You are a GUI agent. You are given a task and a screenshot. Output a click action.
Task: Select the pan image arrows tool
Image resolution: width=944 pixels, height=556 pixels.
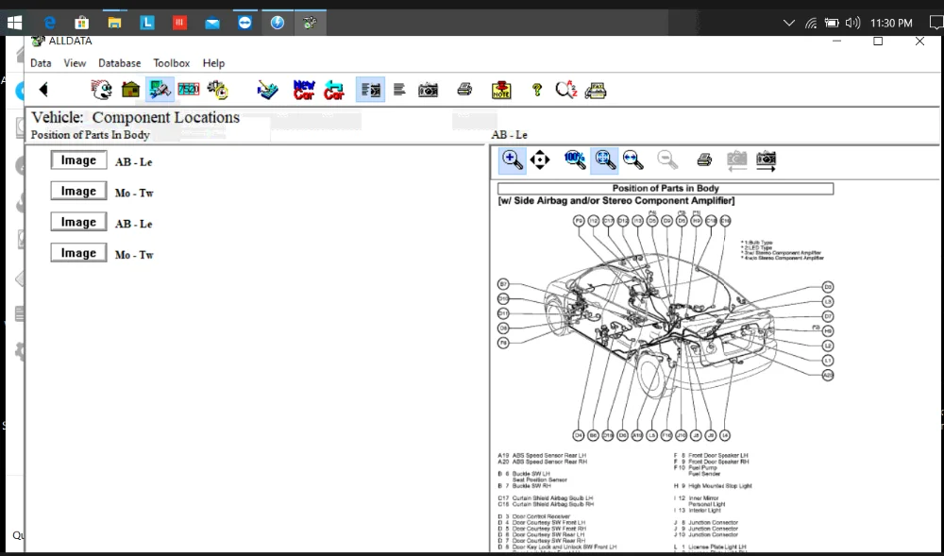540,160
